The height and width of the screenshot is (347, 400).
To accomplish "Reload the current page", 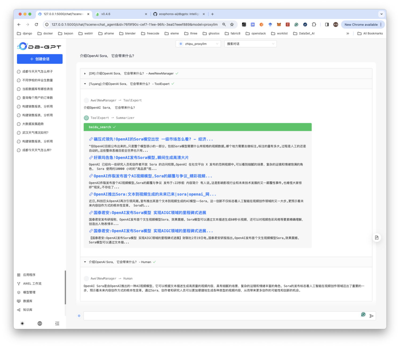I will click(37, 25).
